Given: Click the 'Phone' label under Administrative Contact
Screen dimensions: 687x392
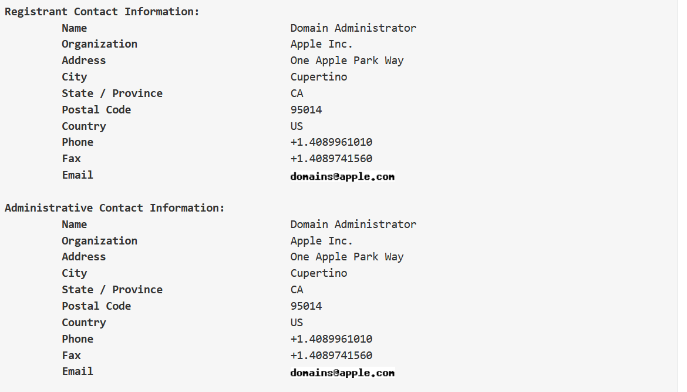Looking at the screenshot, I should pyautogui.click(x=78, y=339).
